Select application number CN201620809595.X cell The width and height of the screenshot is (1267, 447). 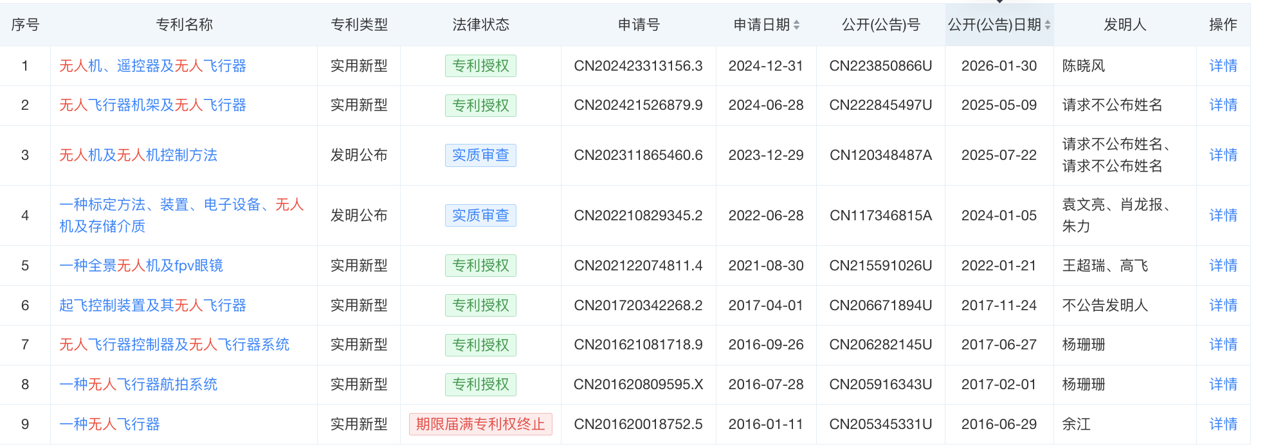click(x=638, y=384)
